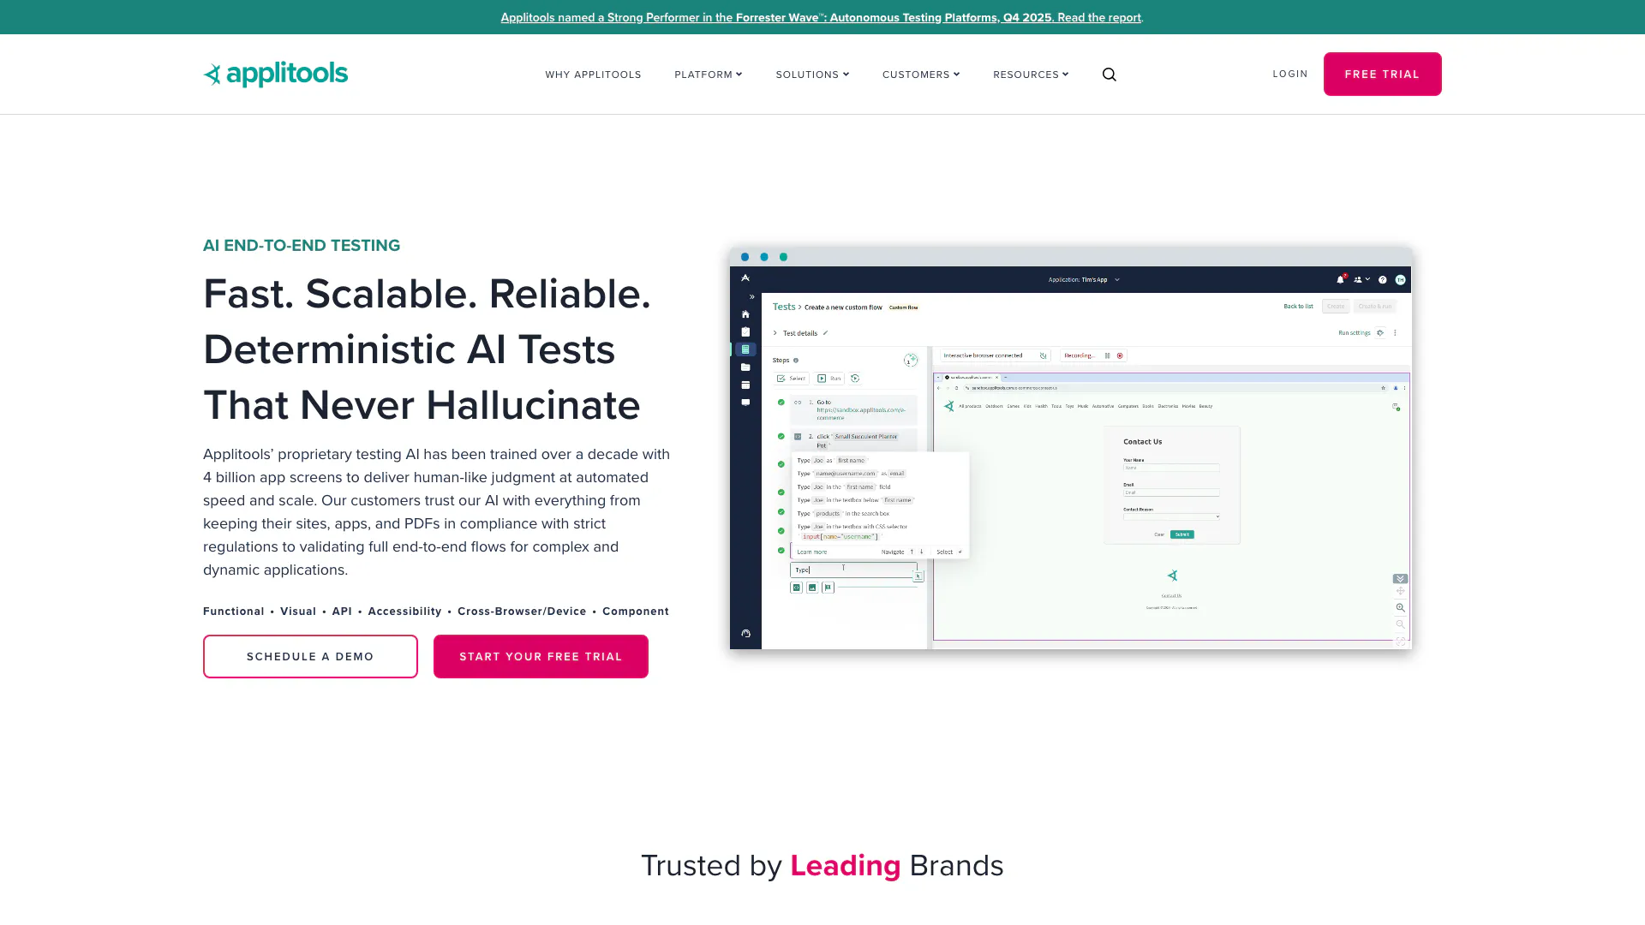Image resolution: width=1645 pixels, height=925 pixels.
Task: Open the Resources dropdown menu
Action: (x=1031, y=75)
